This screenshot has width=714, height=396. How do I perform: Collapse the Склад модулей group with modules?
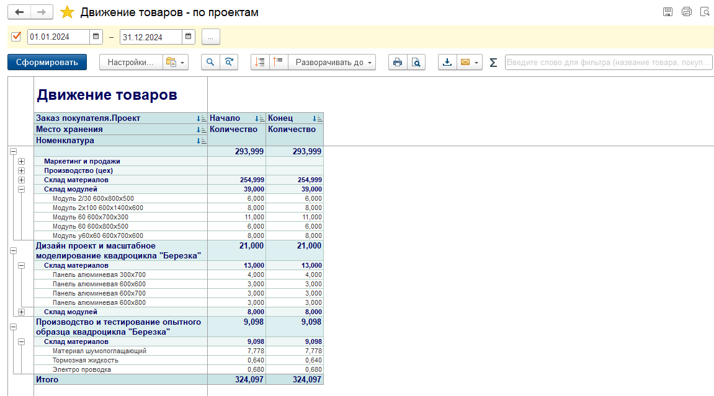click(x=22, y=190)
